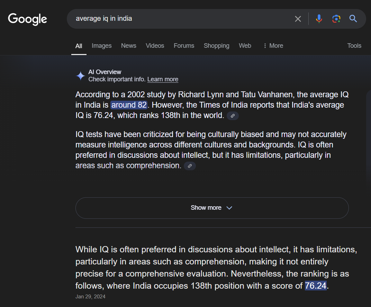Click the AI Overview sparkle icon
371x307 pixels.
(80, 76)
